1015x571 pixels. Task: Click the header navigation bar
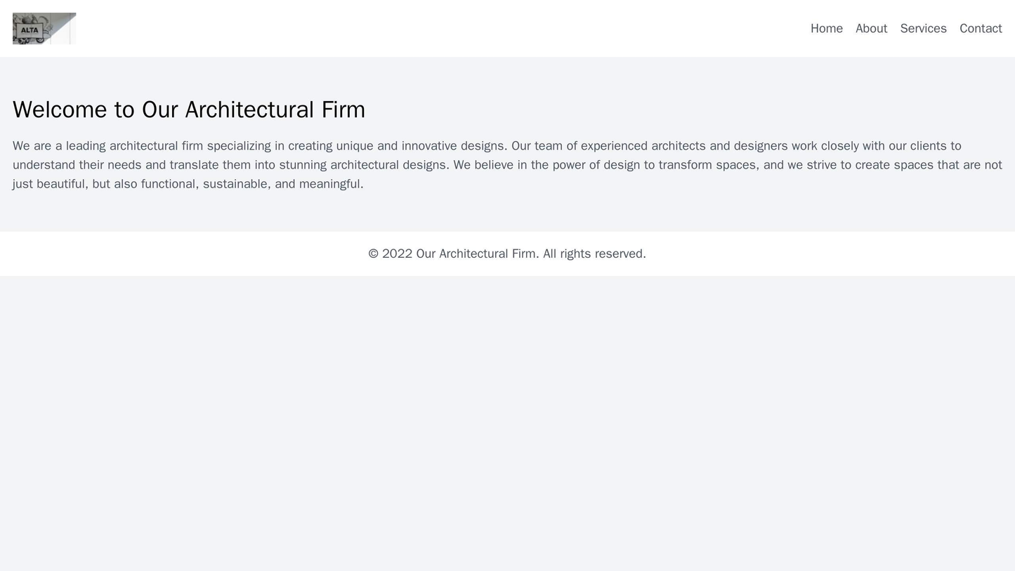507,27
